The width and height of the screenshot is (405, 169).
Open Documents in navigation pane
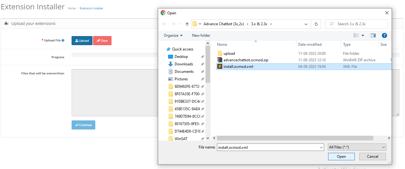184,72
